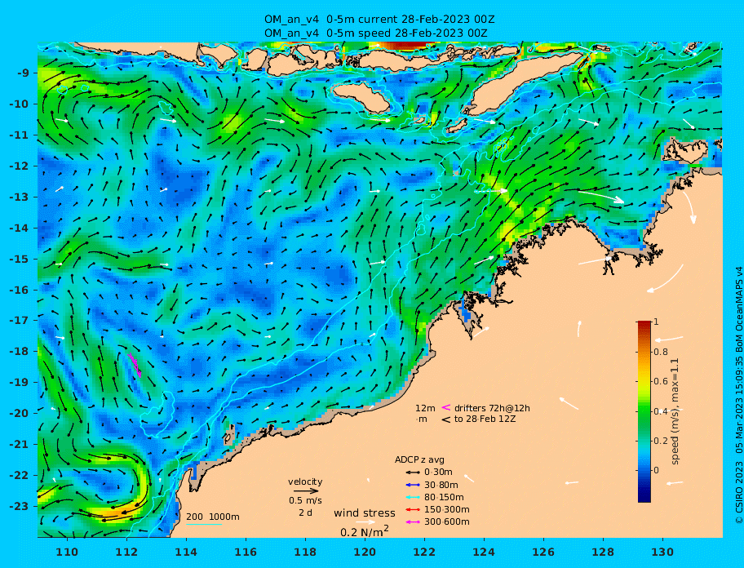The width and height of the screenshot is (744, 568).
Task: Select the red 150-300m ADCP legend arrow
Action: 413,509
